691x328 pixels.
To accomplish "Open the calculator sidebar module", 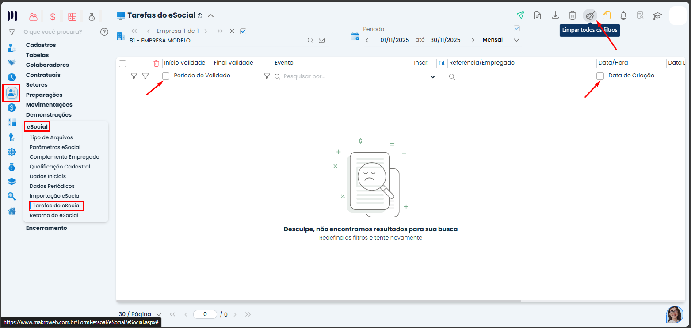I will [11, 122].
